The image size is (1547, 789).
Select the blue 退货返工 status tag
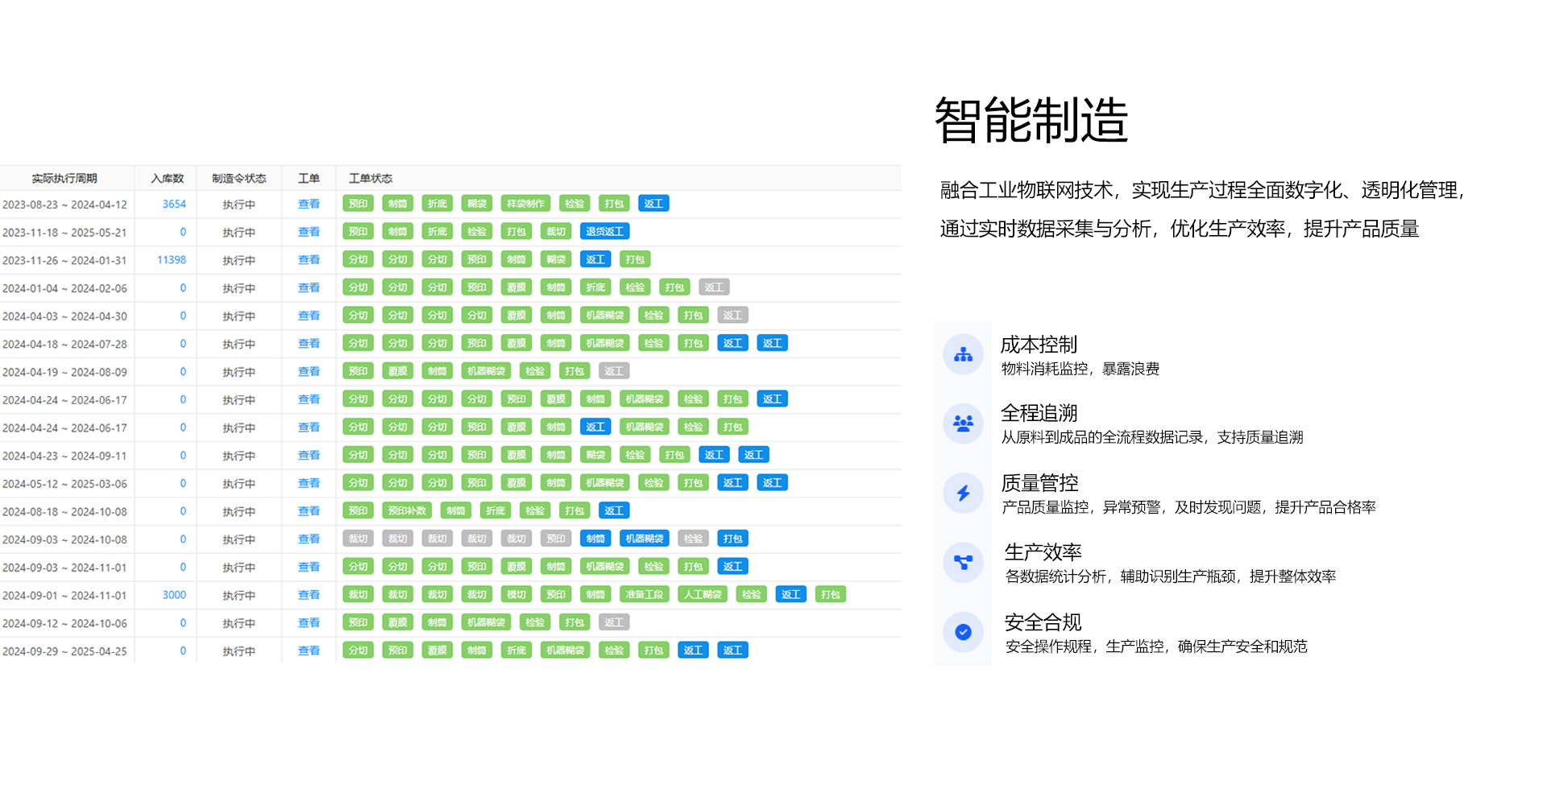click(604, 232)
